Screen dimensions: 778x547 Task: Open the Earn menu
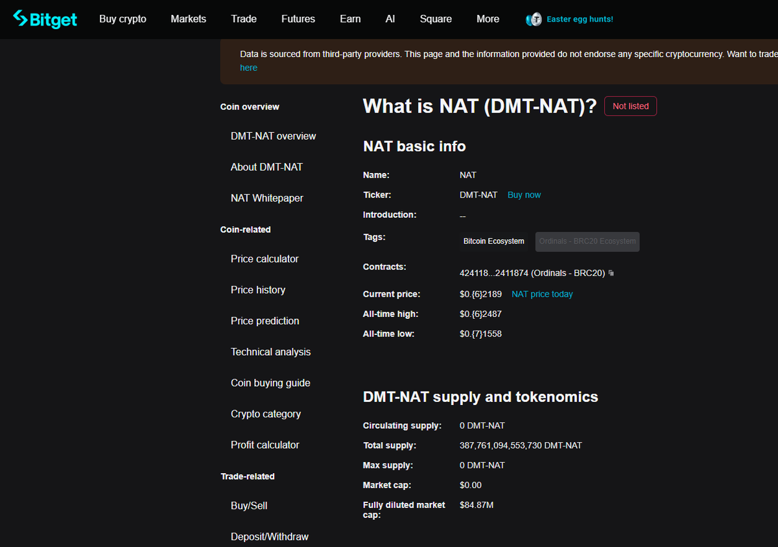click(350, 19)
